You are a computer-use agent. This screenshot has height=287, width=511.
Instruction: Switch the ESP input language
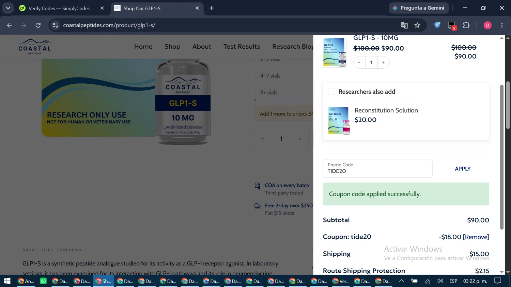(x=453, y=281)
